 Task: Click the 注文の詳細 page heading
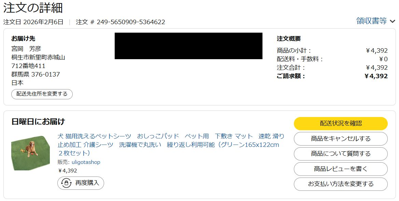pyautogui.click(x=33, y=7)
